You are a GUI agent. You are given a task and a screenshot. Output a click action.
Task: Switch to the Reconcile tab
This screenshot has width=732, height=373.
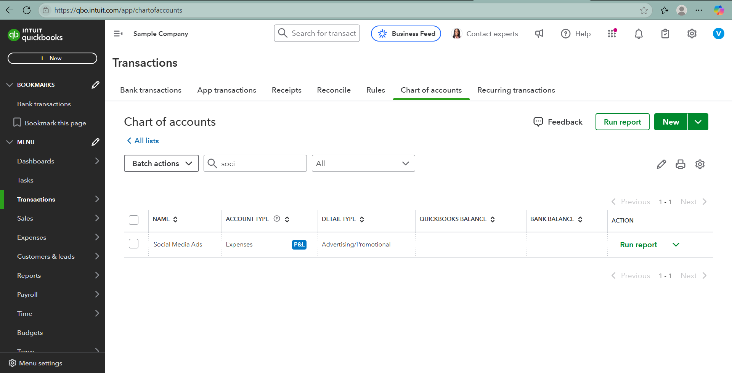334,90
